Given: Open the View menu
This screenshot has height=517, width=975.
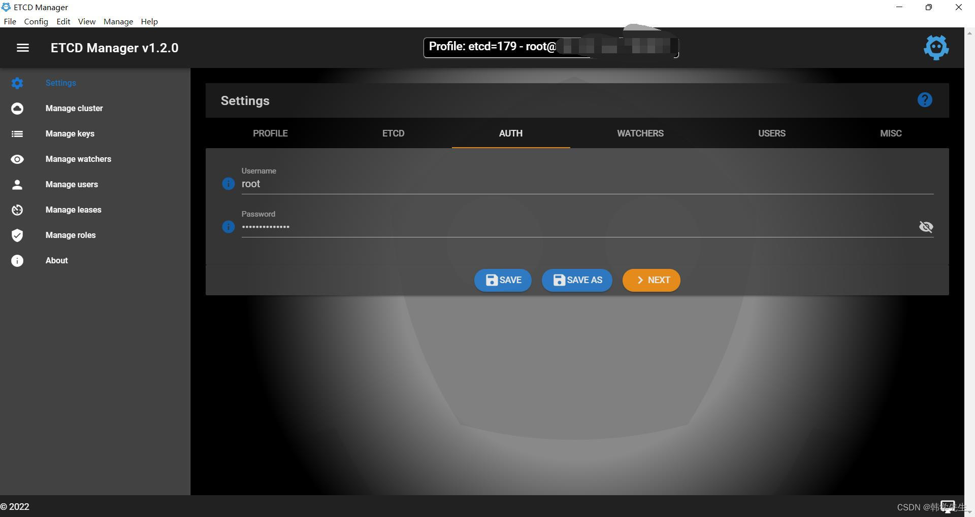Looking at the screenshot, I should pyautogui.click(x=87, y=21).
